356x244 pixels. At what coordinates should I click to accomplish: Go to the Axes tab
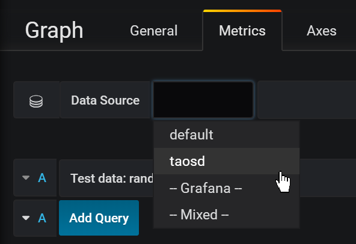(x=322, y=31)
